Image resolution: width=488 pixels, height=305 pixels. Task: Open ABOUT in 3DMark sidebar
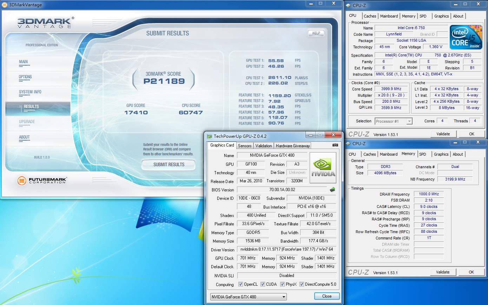point(24,137)
